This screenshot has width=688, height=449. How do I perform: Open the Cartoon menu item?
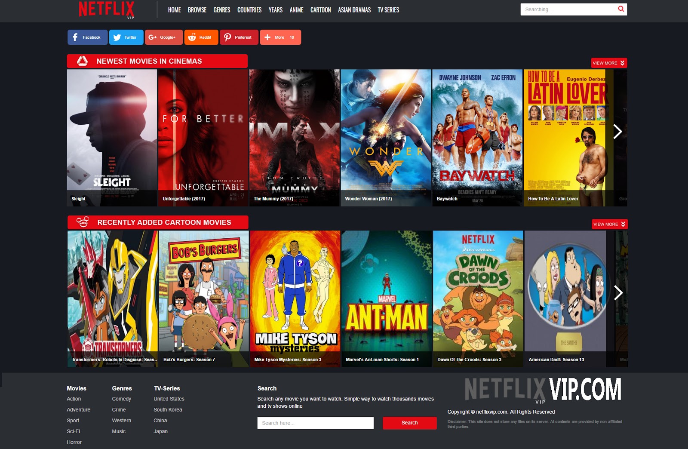tap(321, 10)
